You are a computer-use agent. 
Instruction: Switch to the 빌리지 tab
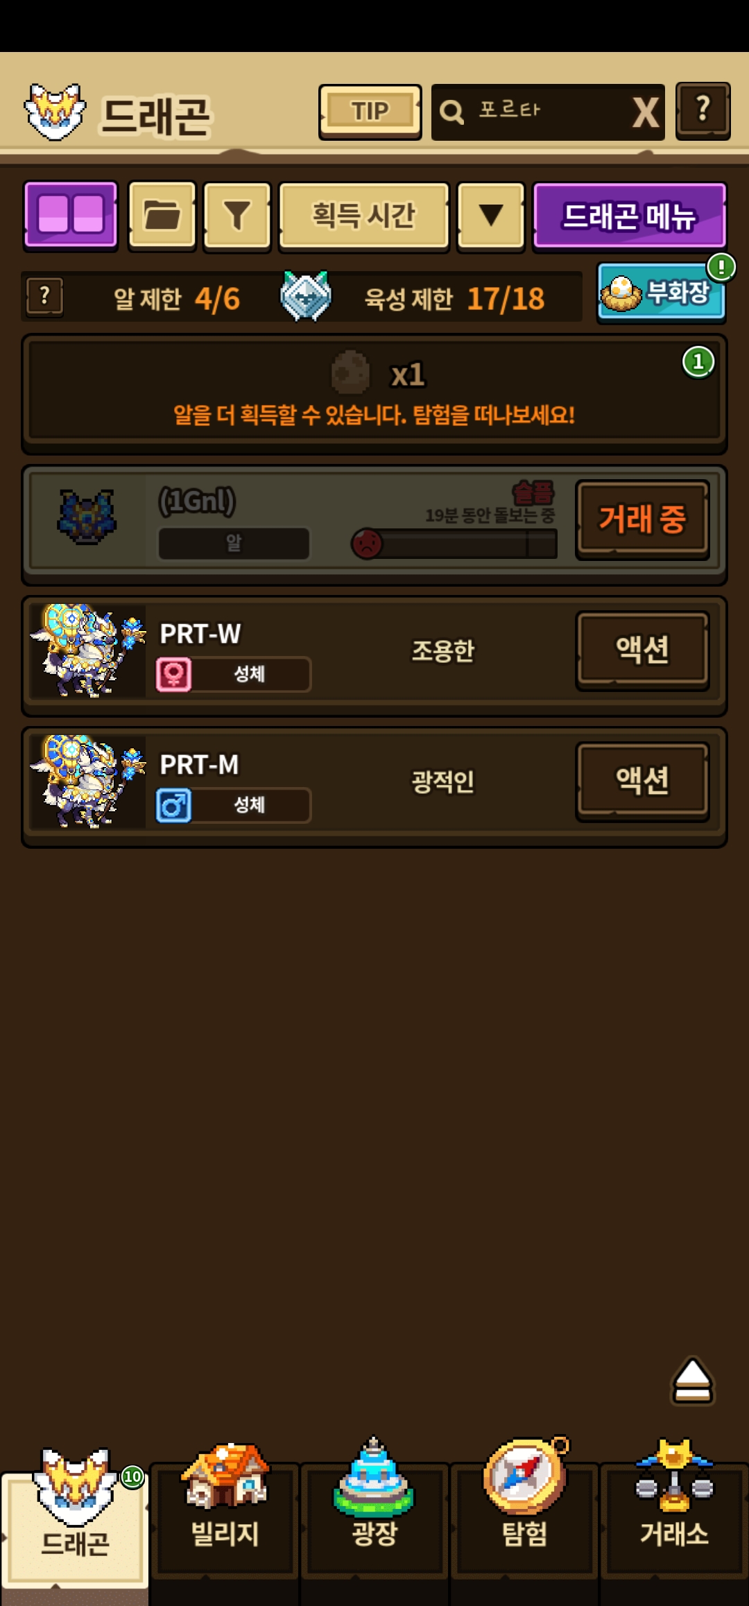[x=225, y=1503]
